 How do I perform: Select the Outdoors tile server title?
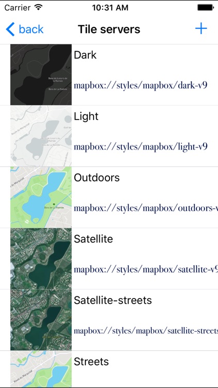(x=97, y=177)
